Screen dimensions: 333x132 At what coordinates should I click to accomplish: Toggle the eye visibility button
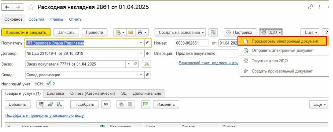(x=106, y=104)
